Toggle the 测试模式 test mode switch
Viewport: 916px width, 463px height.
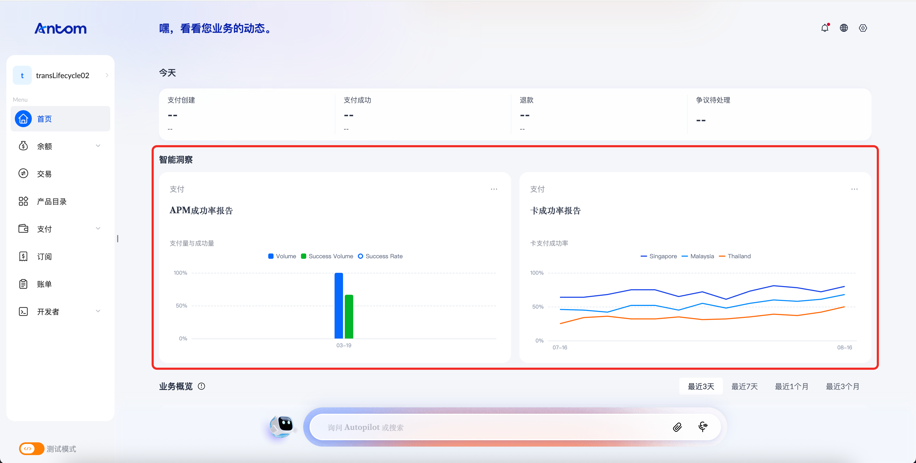(31, 449)
